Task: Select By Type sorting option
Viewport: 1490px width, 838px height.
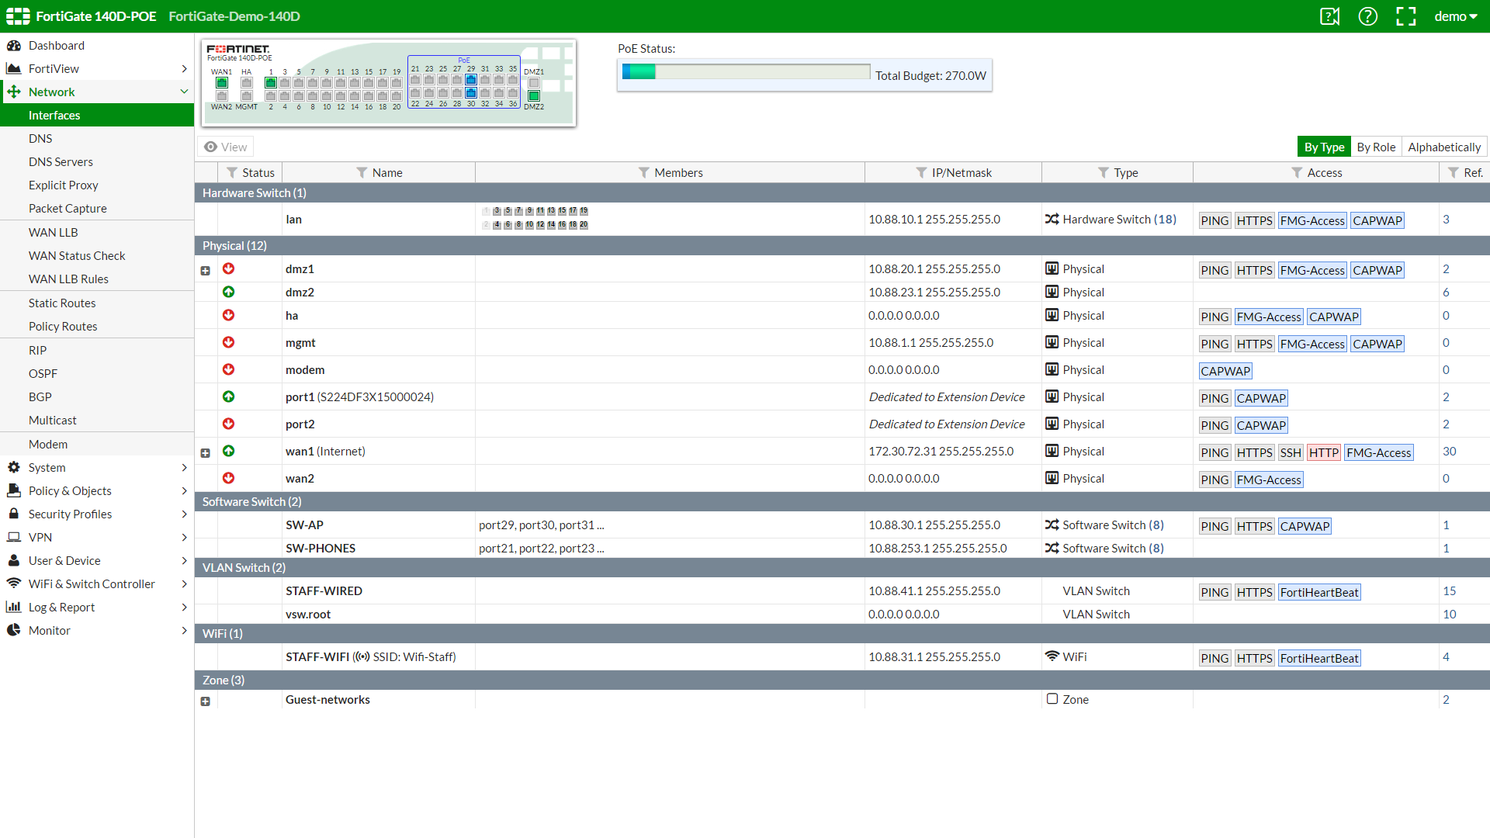Action: pos(1323,147)
